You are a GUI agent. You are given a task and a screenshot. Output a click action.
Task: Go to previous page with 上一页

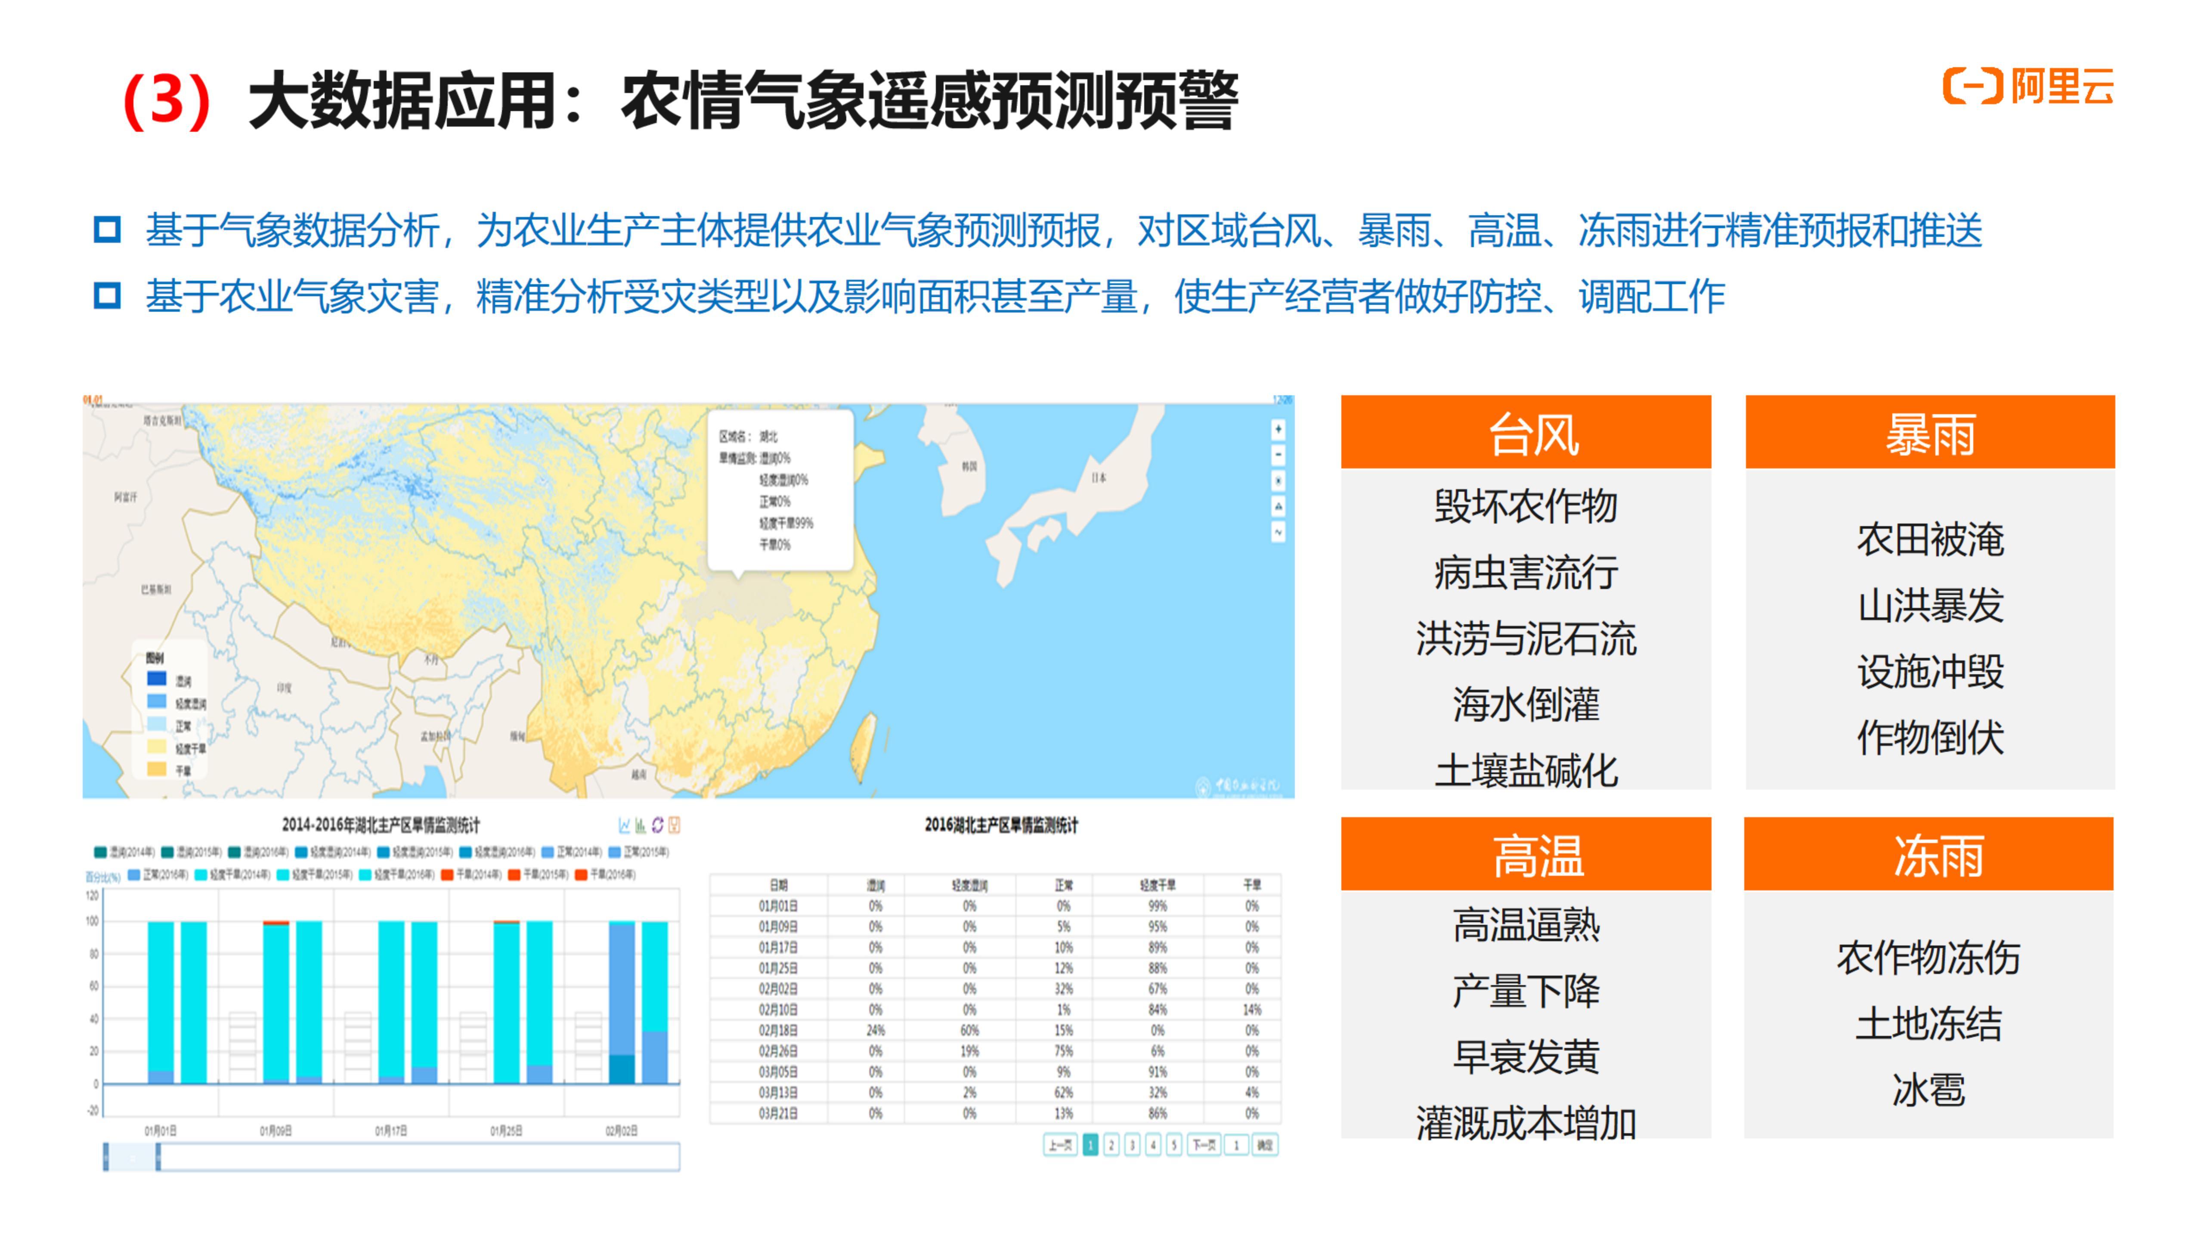(1060, 1145)
